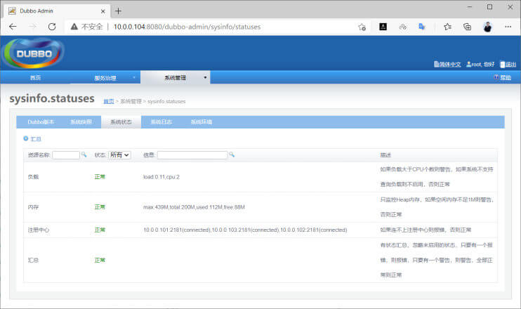The height and width of the screenshot is (309, 521).
Task: Click the root user greeting link
Action: tap(480, 64)
